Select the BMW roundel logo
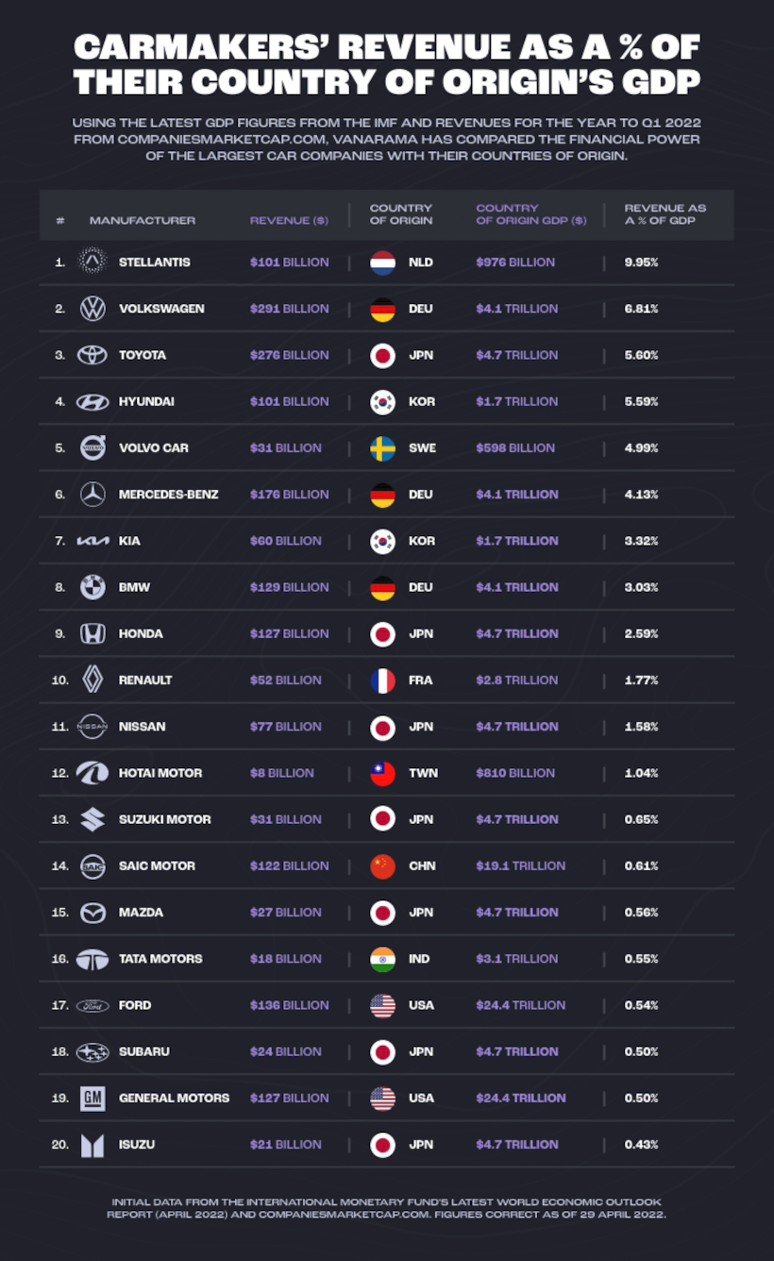The image size is (774, 1261). pos(93,587)
